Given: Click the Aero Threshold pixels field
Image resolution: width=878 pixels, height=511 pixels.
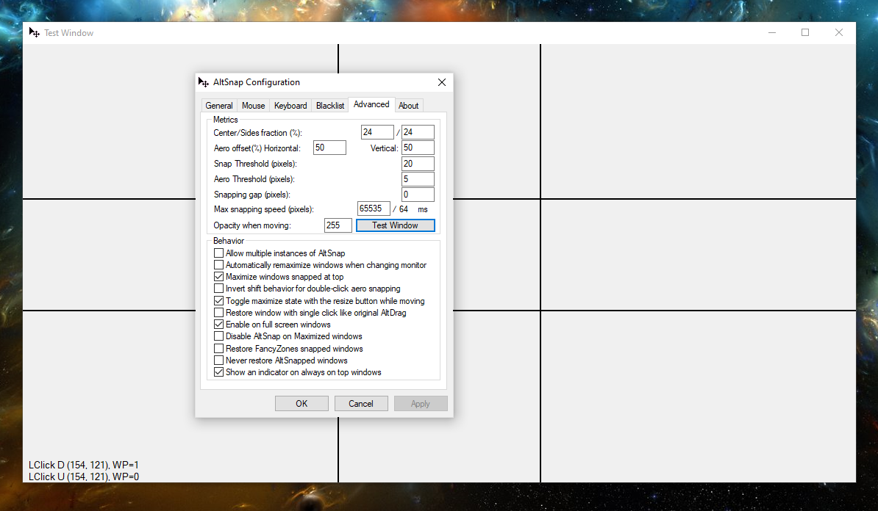Looking at the screenshot, I should pyautogui.click(x=418, y=179).
